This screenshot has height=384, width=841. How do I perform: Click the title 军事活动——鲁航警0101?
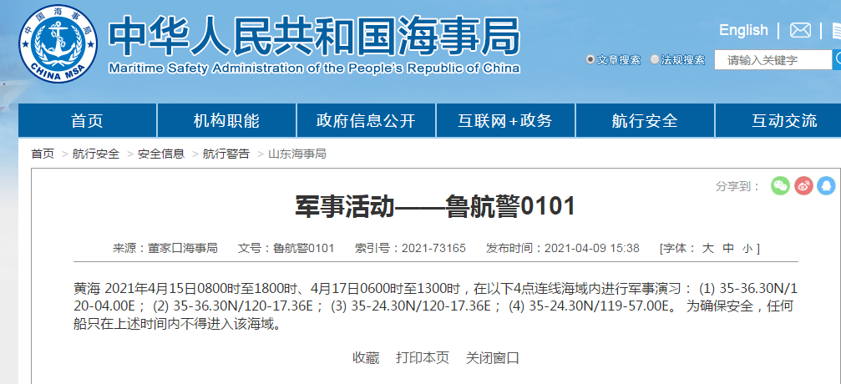[x=435, y=206]
